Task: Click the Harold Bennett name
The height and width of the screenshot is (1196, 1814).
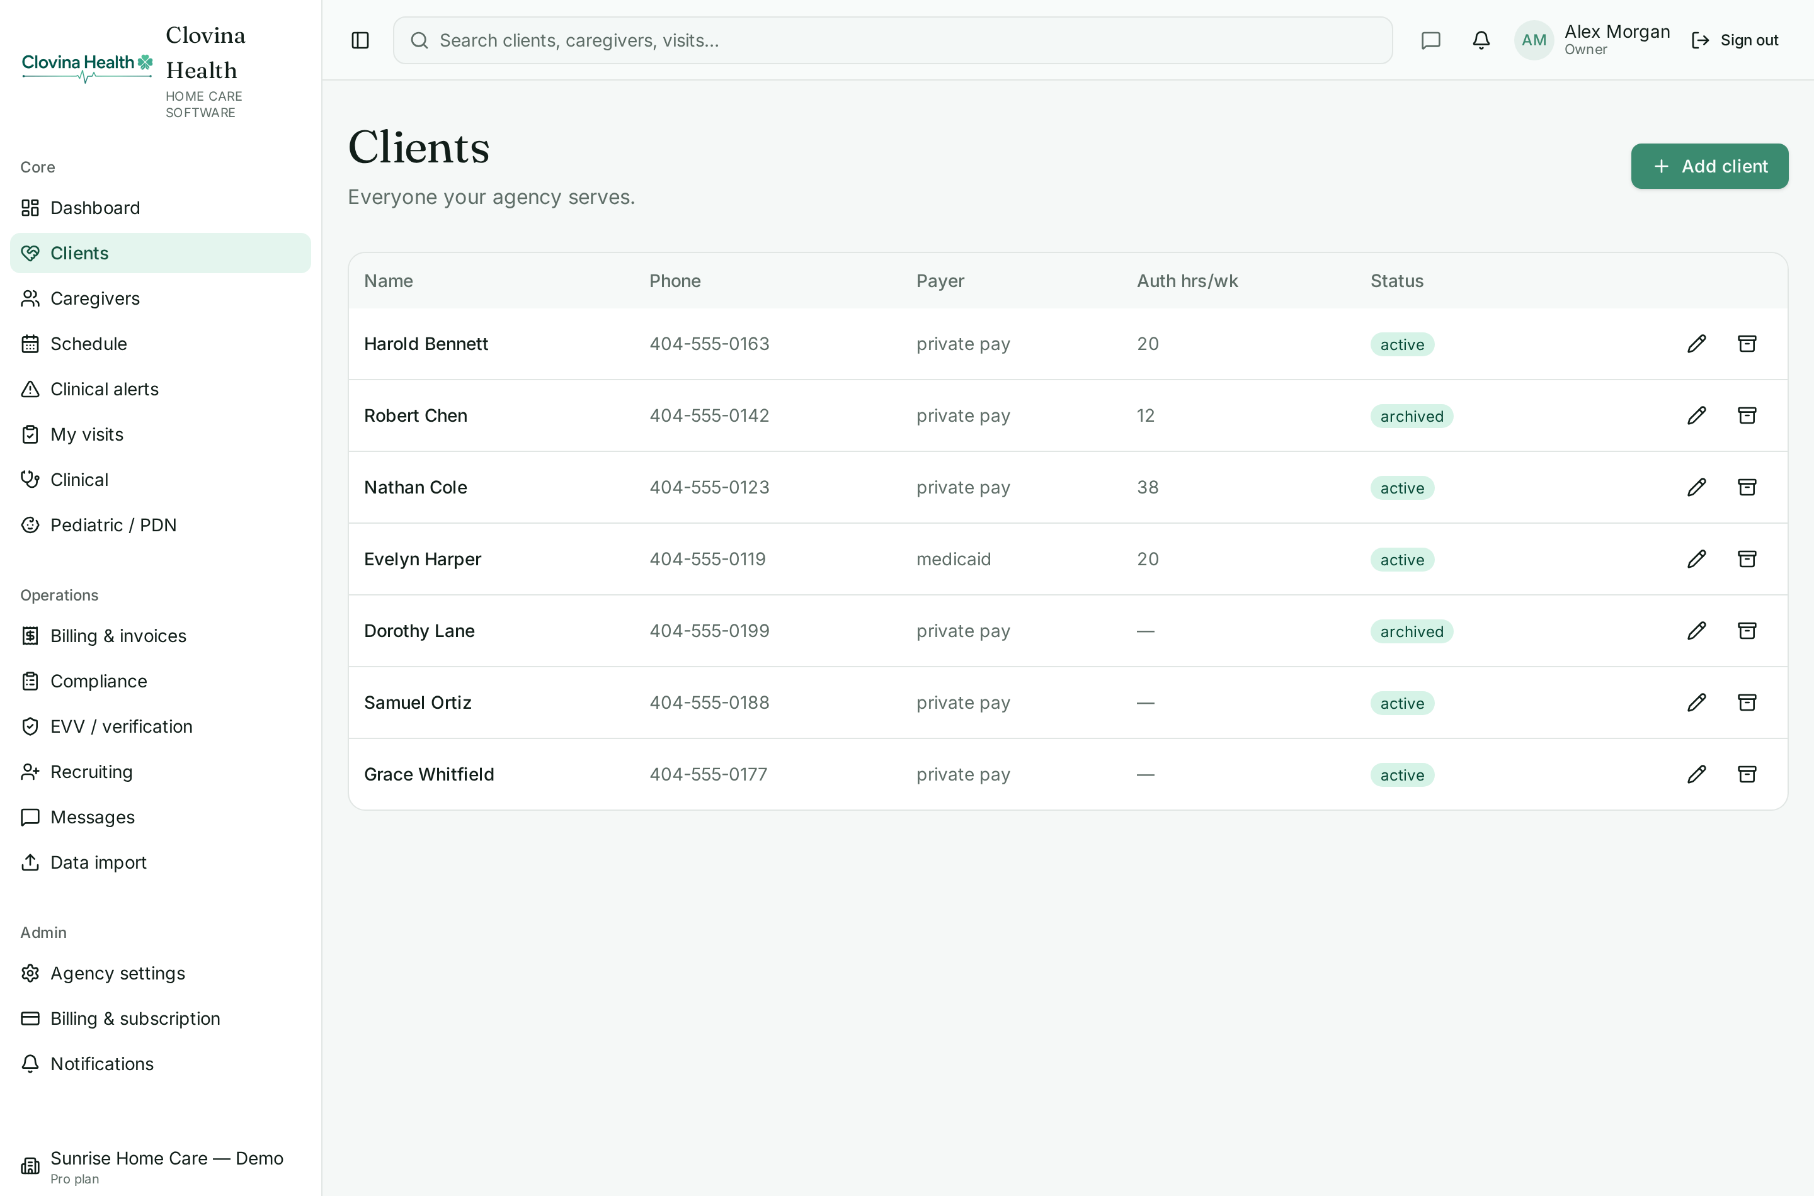Action: [x=426, y=344]
